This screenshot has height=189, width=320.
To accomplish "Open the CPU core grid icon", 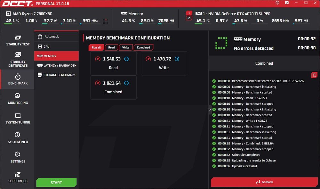I will 105,21.
